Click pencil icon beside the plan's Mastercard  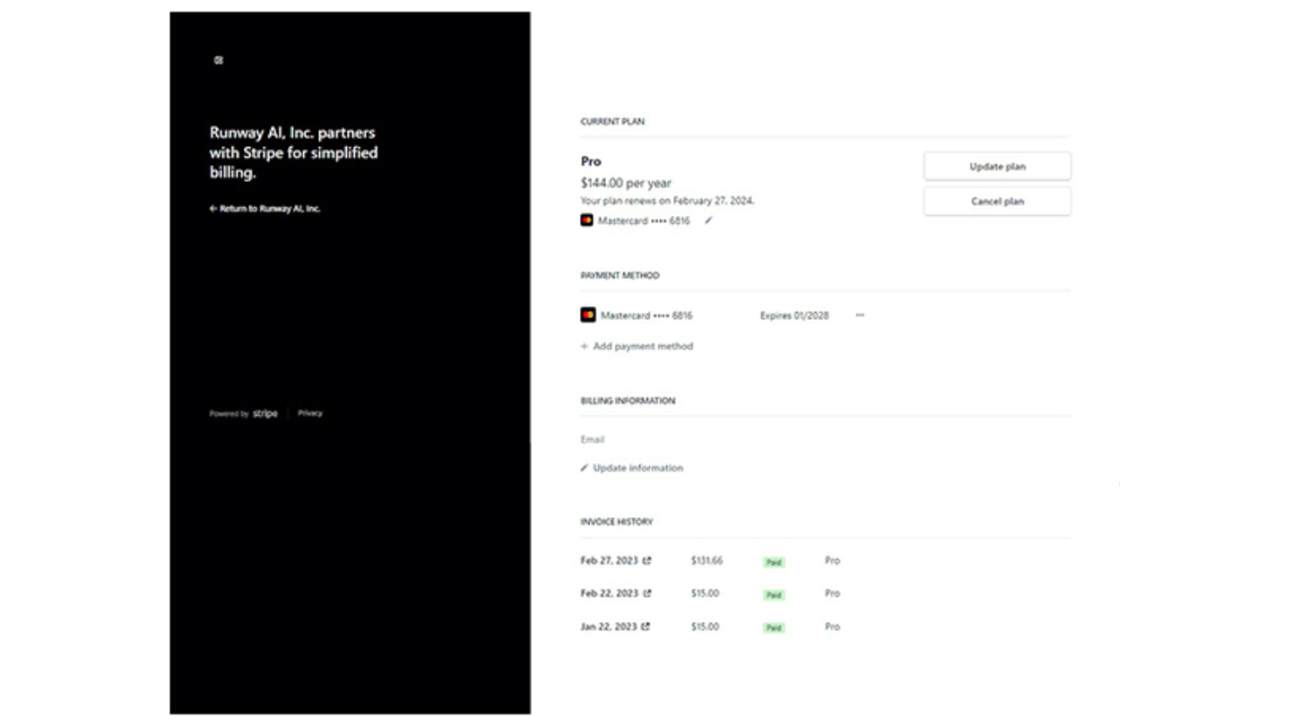708,220
